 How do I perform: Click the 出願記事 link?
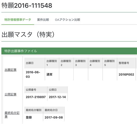(x=10, y=70)
